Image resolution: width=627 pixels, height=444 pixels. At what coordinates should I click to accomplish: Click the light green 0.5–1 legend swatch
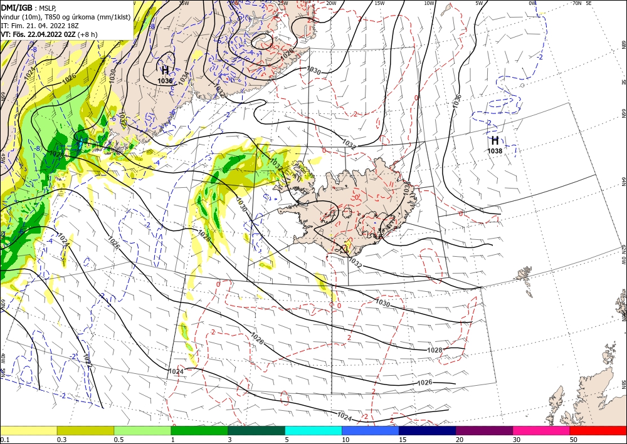[x=142, y=430]
